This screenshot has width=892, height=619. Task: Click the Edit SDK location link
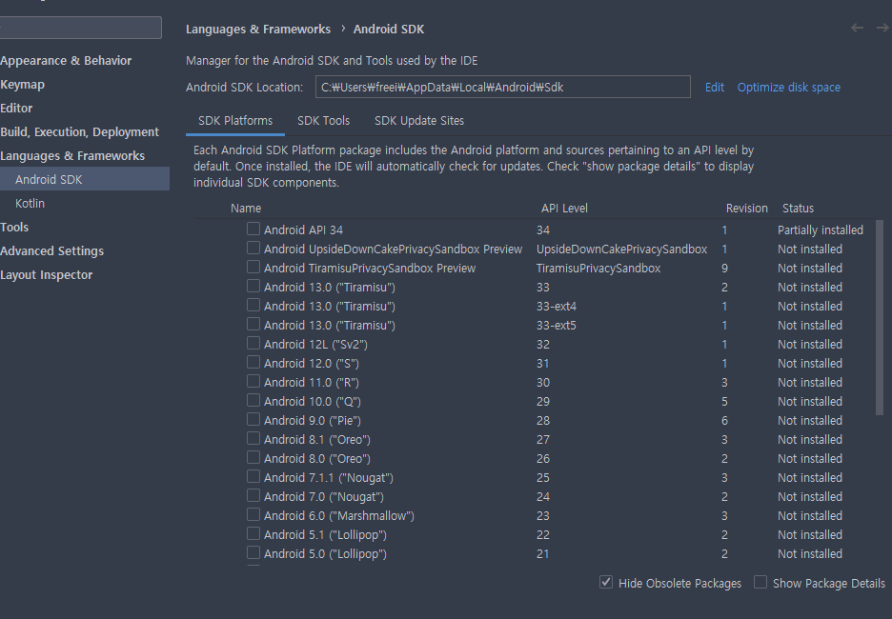coord(715,87)
